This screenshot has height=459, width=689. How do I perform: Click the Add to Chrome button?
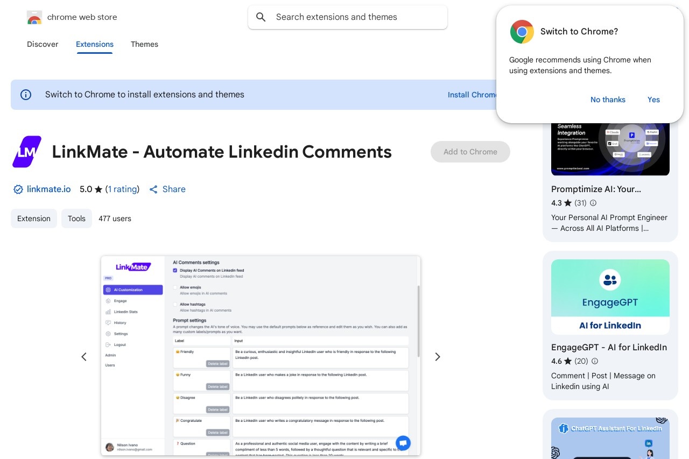click(x=470, y=152)
